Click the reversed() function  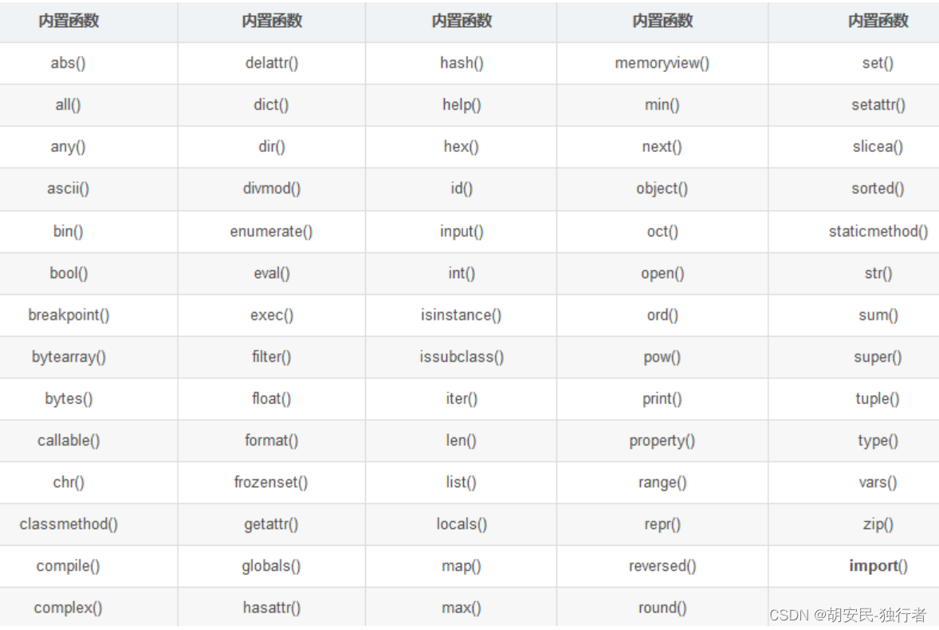coord(662,566)
